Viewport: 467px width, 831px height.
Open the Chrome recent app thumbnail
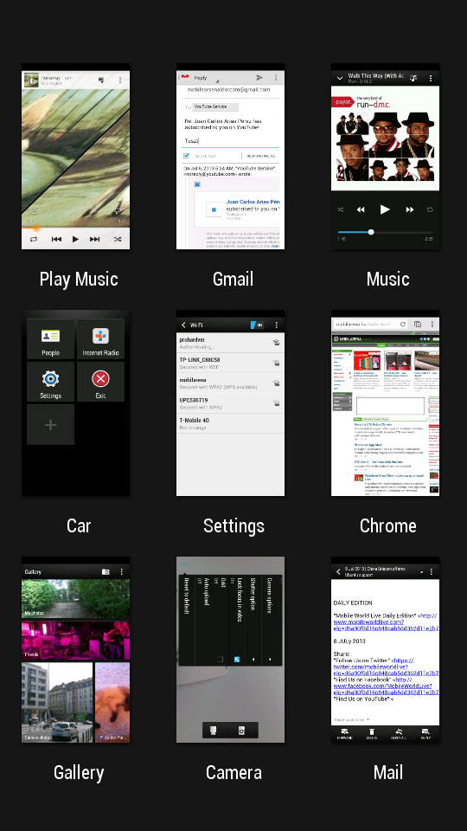pyautogui.click(x=385, y=403)
